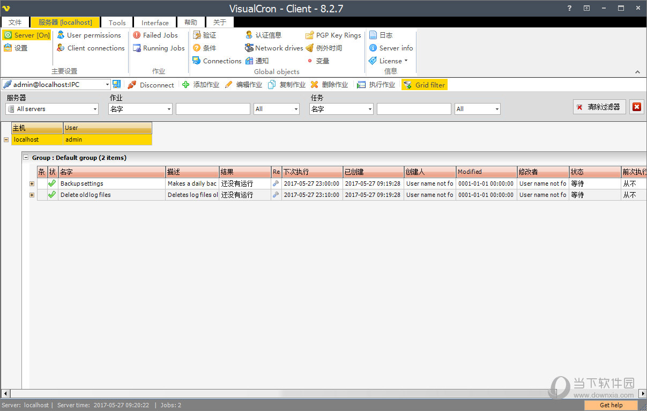Click the horizontal scrollbar right arrow

click(x=643, y=394)
